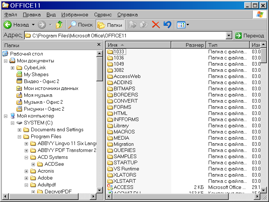Viewport: 269px width, 202px height.
Task: Select Видео - Офис 2 folder icon
Action: pos(19,81)
